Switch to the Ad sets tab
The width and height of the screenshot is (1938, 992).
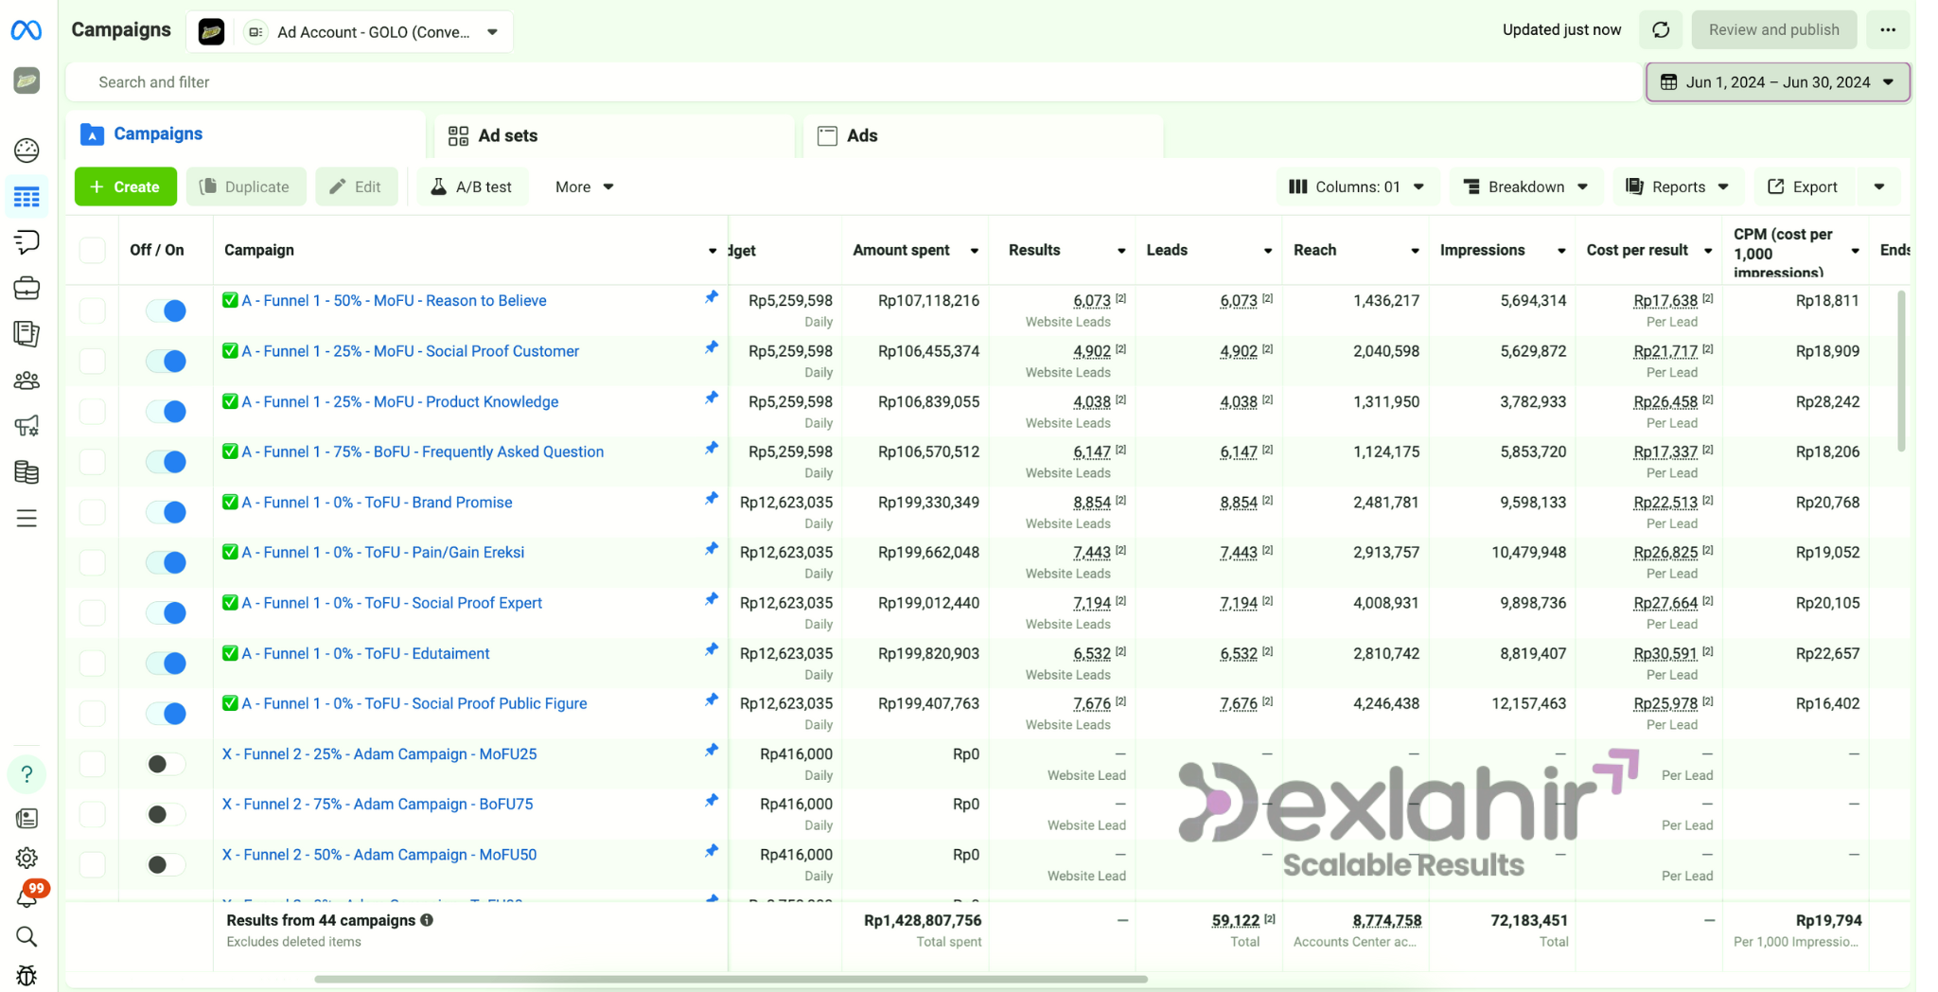tap(507, 135)
